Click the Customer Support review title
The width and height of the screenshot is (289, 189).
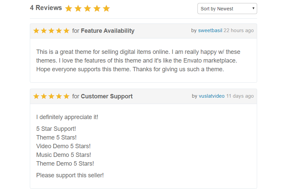pos(107,96)
